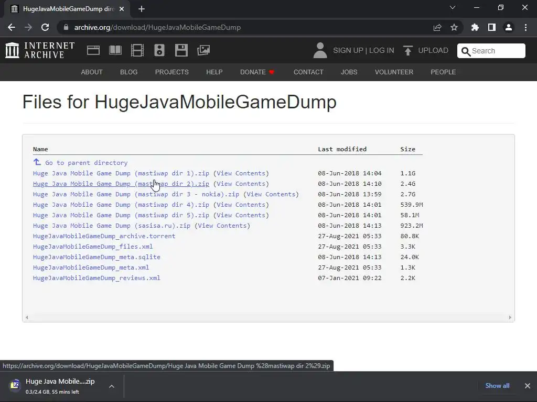Click the Internet Archive Search field

pos(491,51)
